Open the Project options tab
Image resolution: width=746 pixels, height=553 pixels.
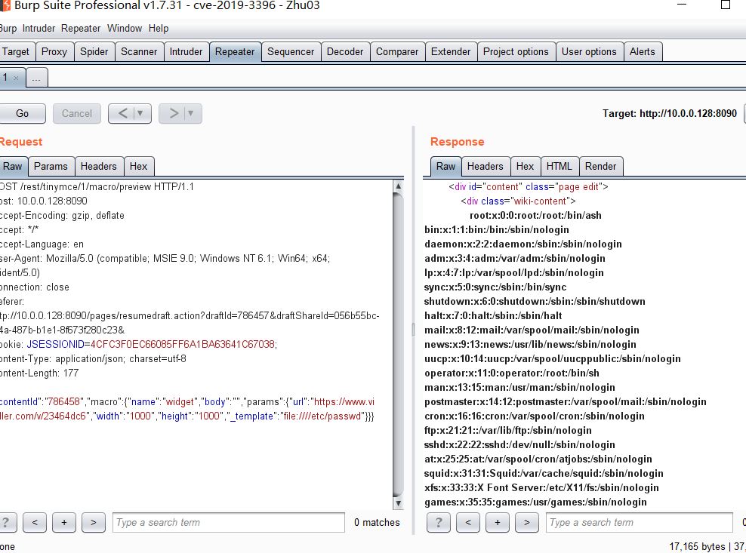[x=516, y=52]
